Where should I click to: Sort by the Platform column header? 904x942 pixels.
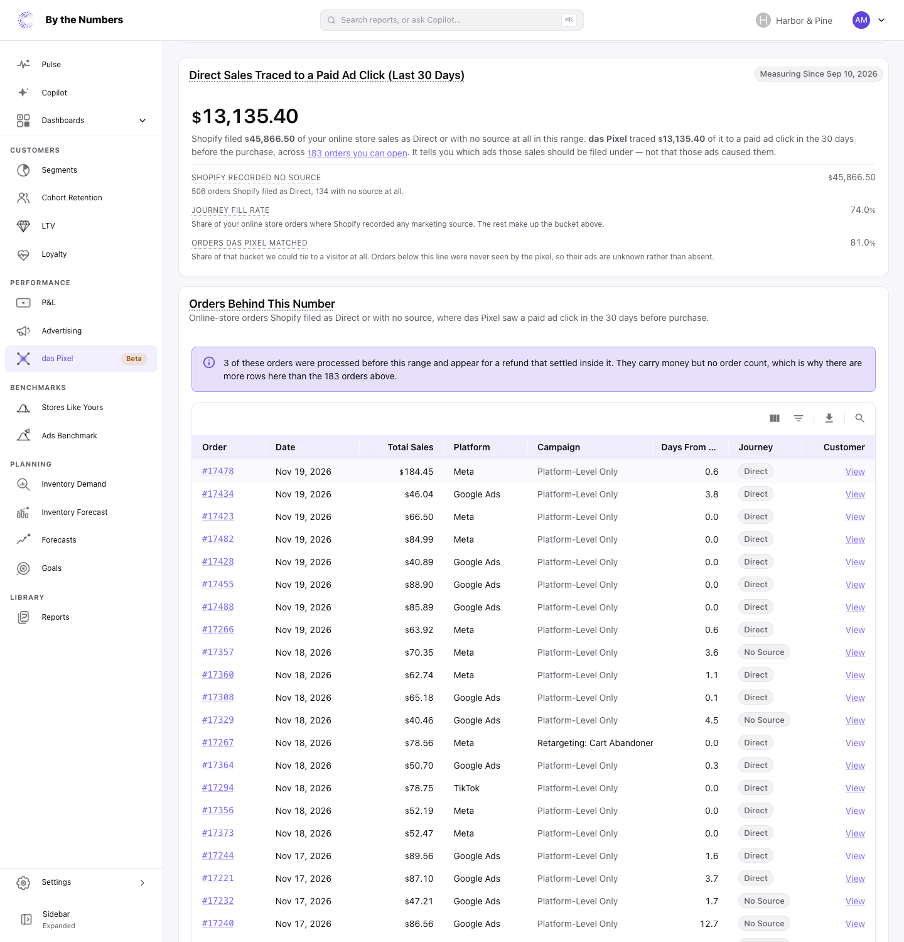[472, 447]
